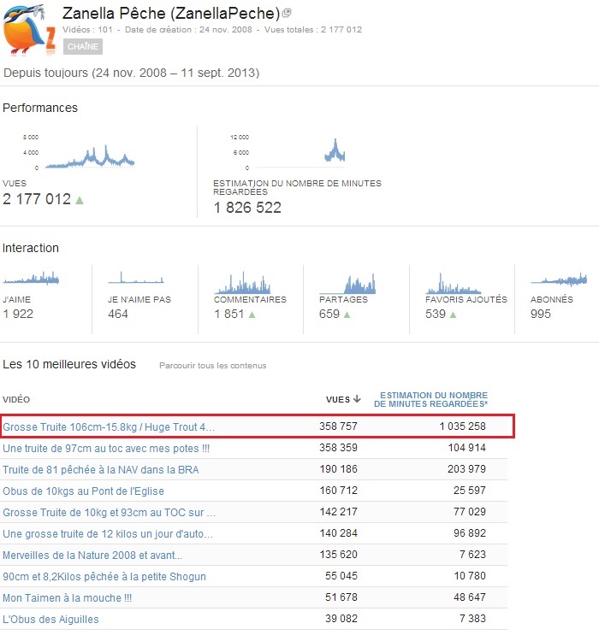Open the Parcourir tous les contenus link

pos(212,366)
